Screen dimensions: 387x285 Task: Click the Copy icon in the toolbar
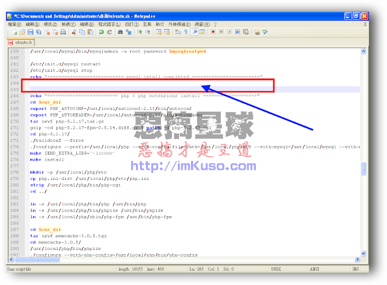[x=82, y=32]
